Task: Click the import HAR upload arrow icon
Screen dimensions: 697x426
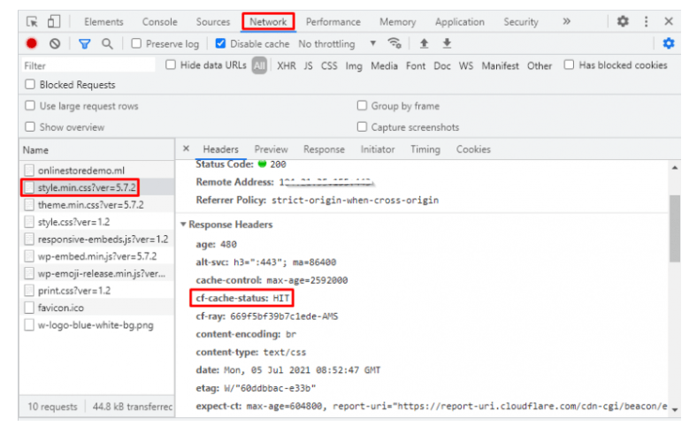Action: (424, 43)
